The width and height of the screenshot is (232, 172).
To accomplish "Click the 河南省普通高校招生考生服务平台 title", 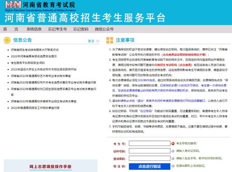I will [x=85, y=18].
